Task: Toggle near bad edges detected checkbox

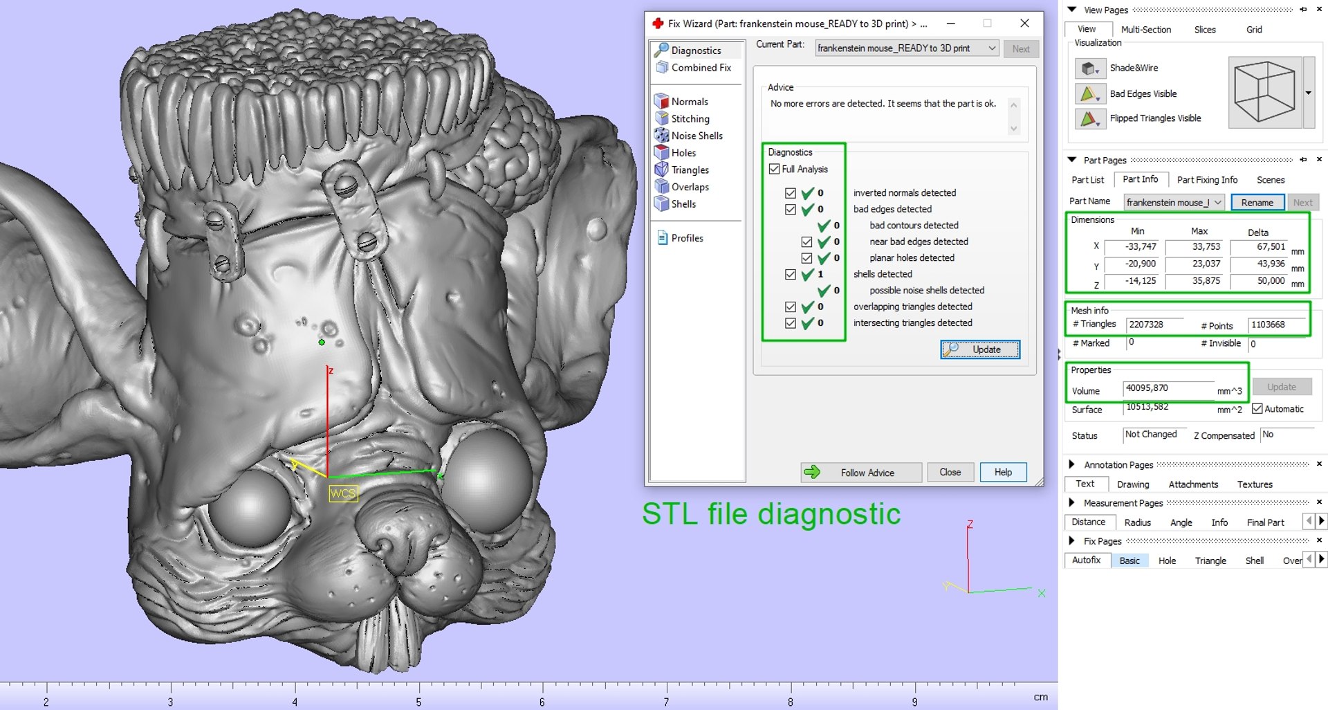Action: (x=806, y=242)
